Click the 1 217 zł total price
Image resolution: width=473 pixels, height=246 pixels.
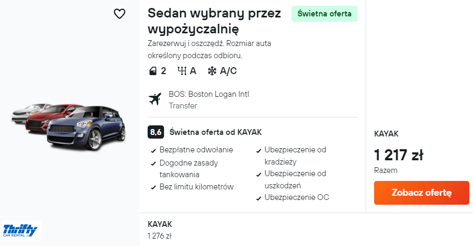[x=398, y=156]
